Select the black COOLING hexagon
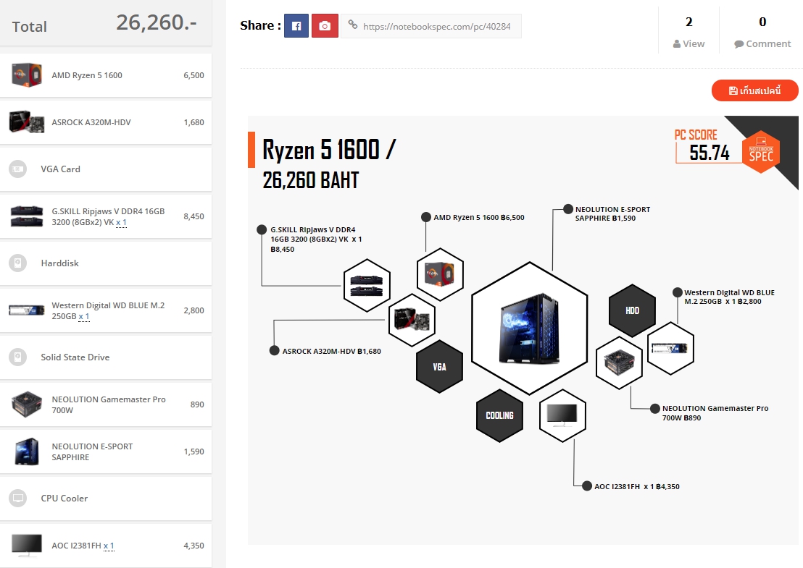The width and height of the screenshot is (803, 568). [x=499, y=415]
